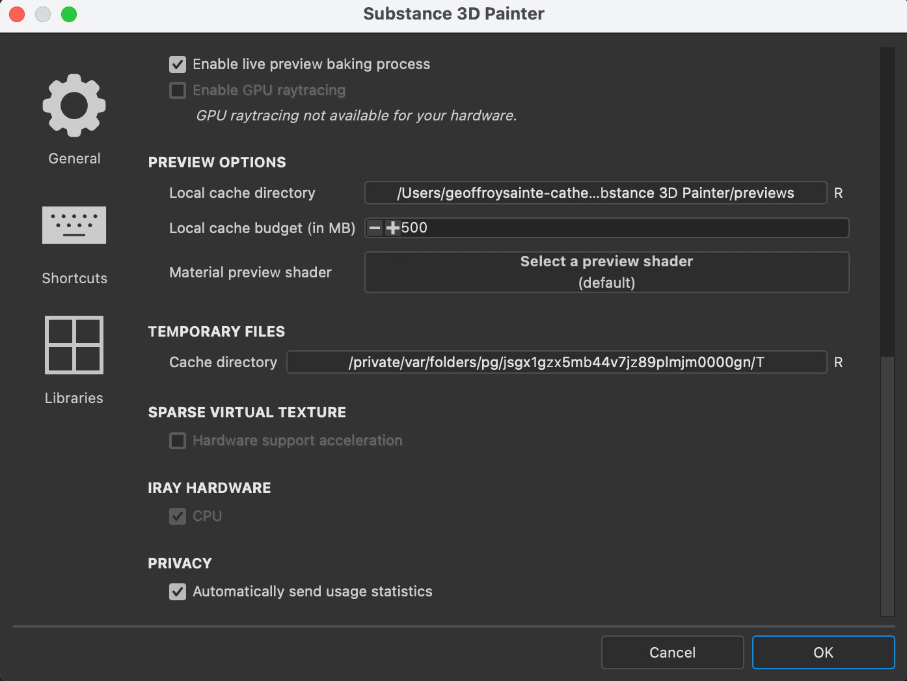Select a preview shader button
The image size is (907, 681).
pos(606,272)
